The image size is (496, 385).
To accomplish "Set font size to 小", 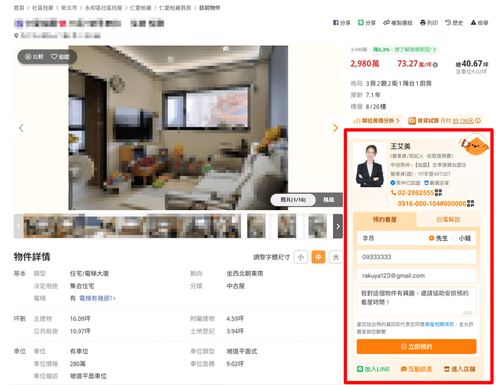I will click(x=301, y=257).
